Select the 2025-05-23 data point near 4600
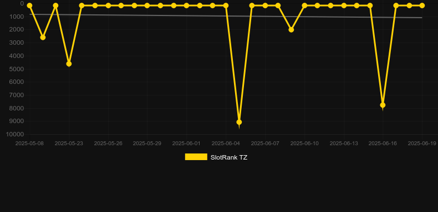This screenshot has height=212, width=438. 69,64
